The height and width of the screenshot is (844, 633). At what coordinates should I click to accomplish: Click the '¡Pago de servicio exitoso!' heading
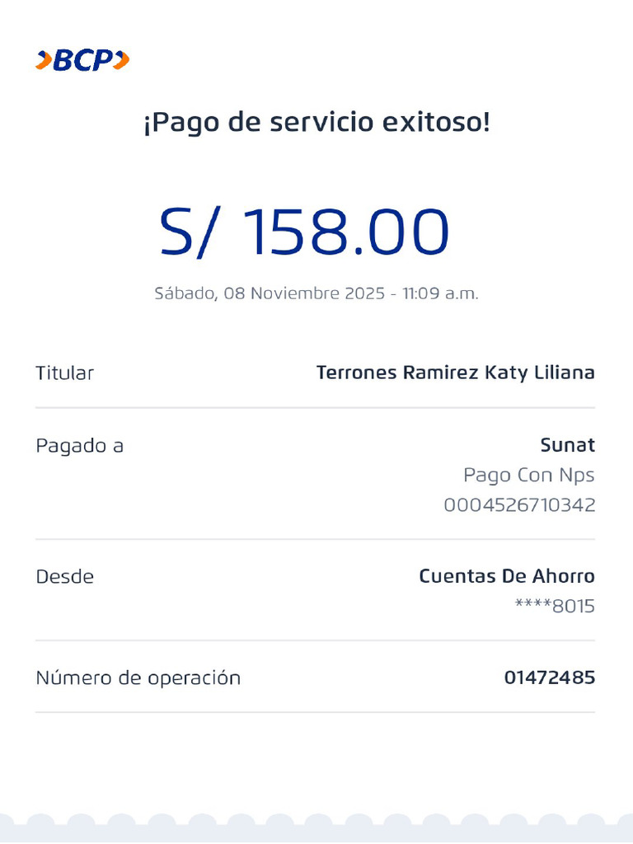316,124
